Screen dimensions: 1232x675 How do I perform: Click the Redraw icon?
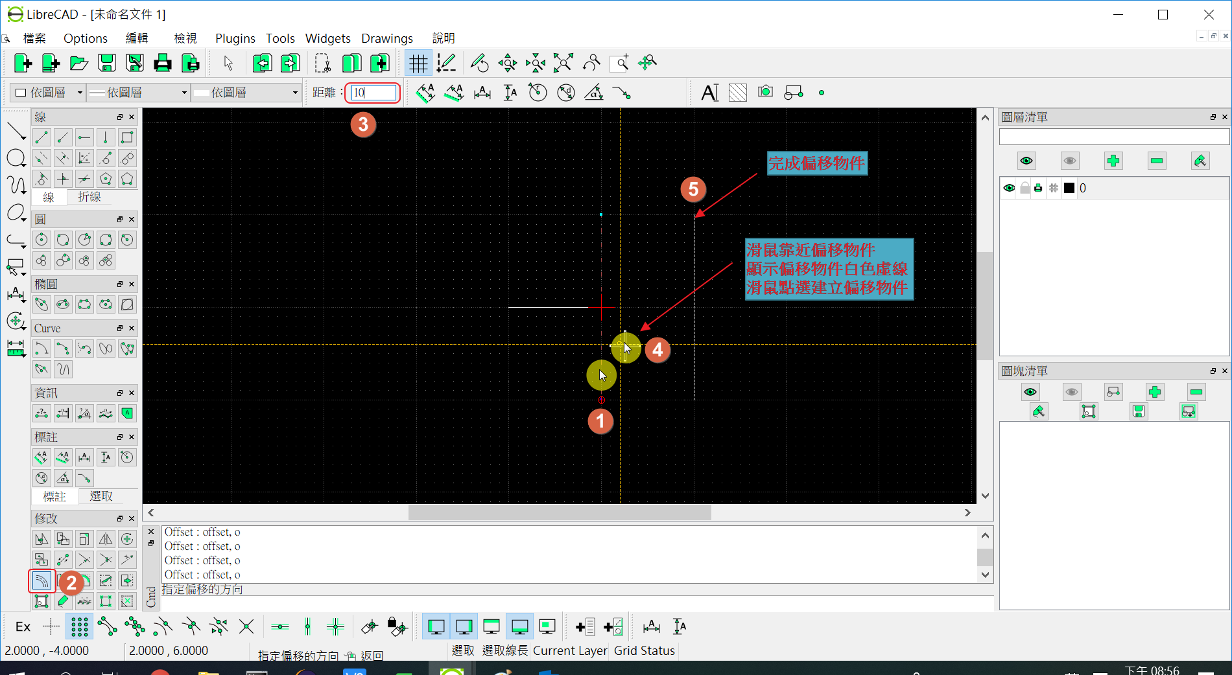point(480,63)
